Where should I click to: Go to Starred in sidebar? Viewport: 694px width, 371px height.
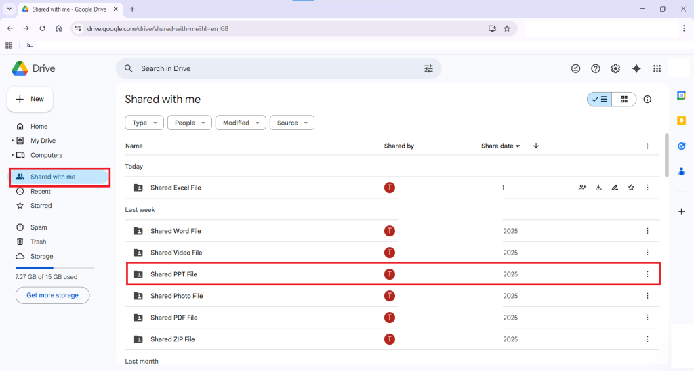pyautogui.click(x=41, y=206)
